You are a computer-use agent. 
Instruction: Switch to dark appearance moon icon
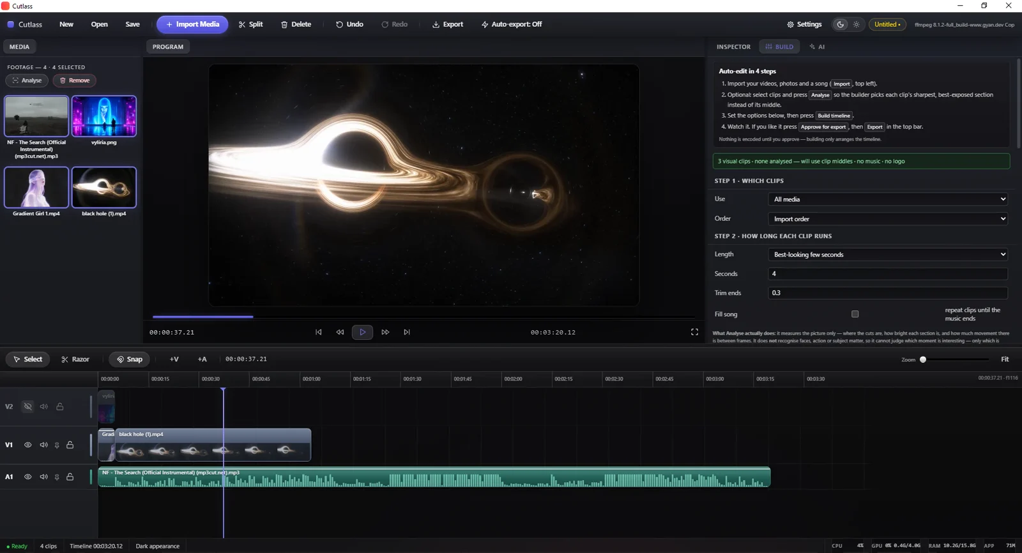(x=841, y=24)
